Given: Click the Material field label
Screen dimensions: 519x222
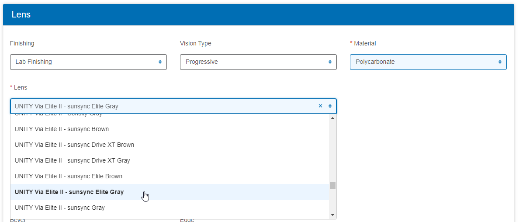Looking at the screenshot, I should coord(365,43).
